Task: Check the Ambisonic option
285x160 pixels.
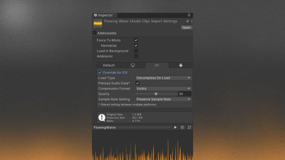Action: point(136,56)
